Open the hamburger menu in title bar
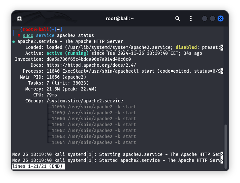240x183 pixels. (x=191, y=18)
